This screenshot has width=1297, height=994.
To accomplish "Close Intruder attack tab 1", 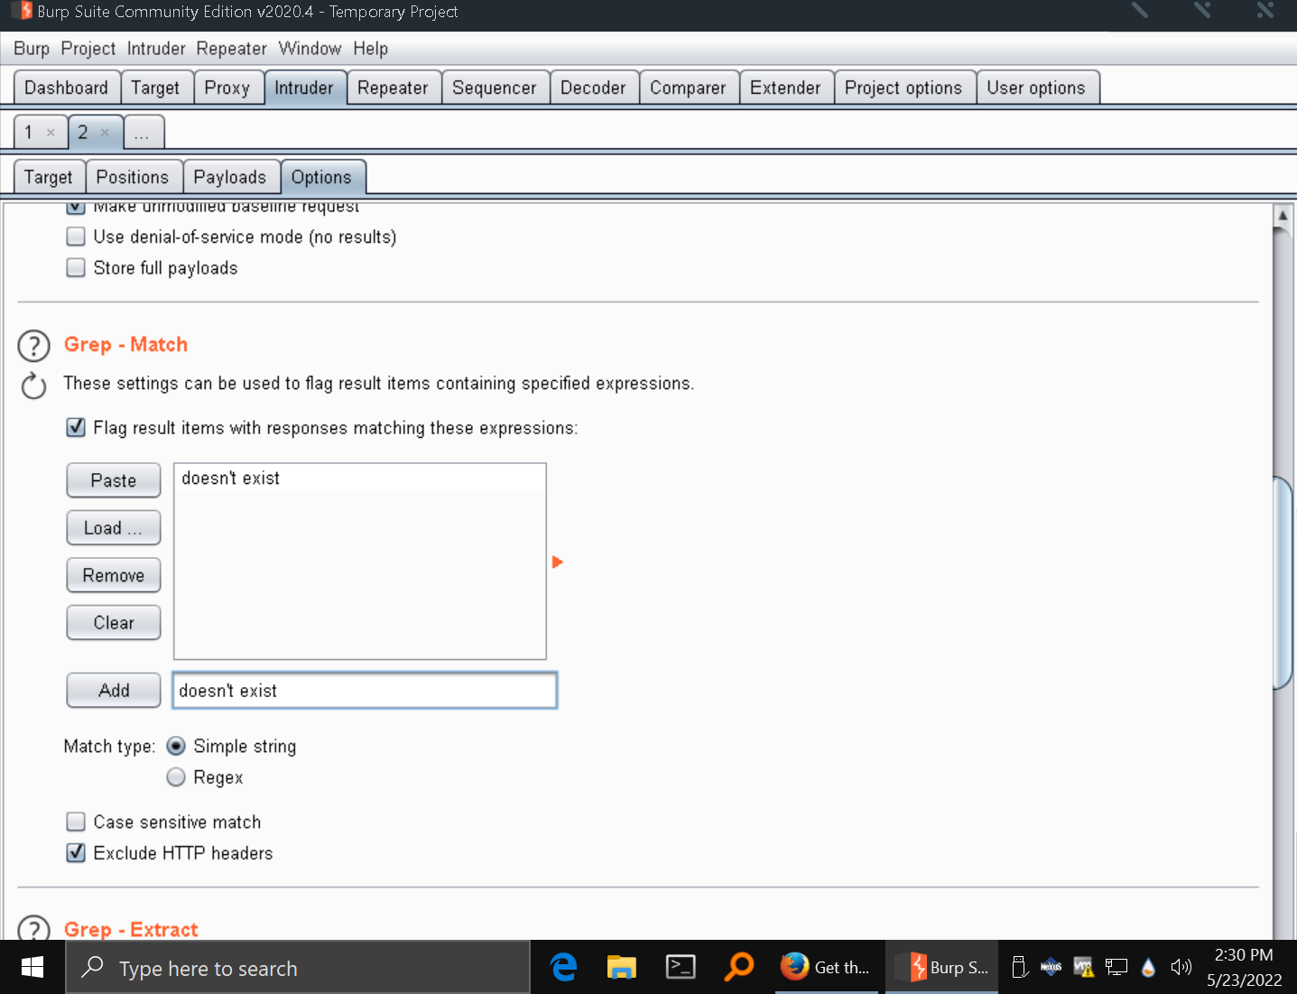I will 51,133.
